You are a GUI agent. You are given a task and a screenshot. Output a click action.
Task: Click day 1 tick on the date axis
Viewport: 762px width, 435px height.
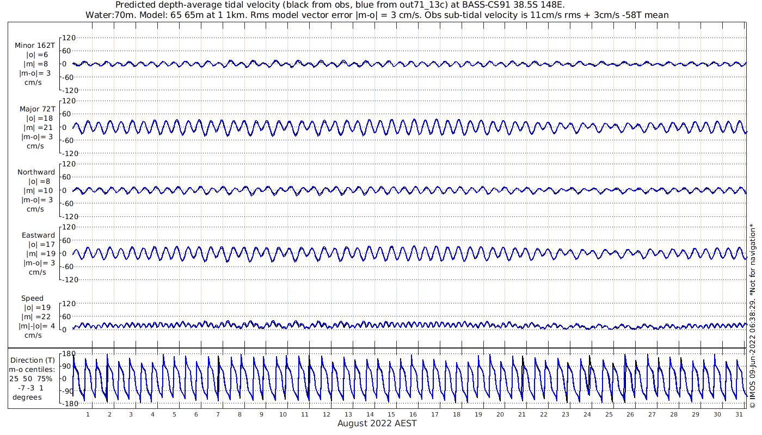(x=88, y=414)
